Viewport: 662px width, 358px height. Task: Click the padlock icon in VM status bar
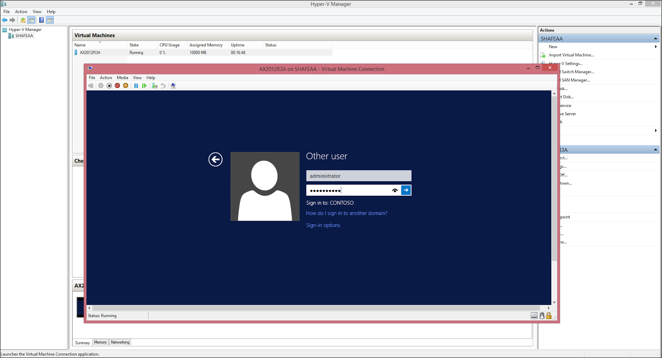coord(549,315)
